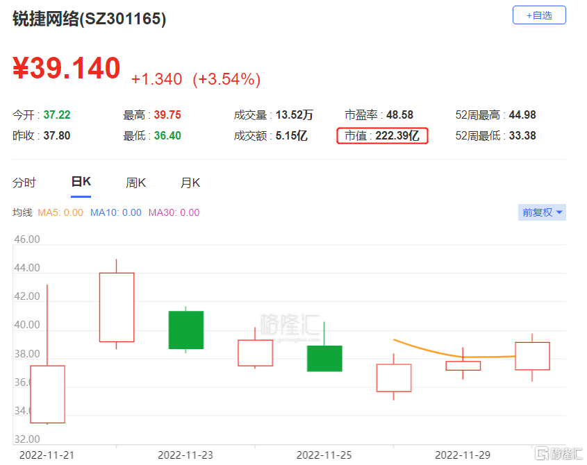
Task: Click the 最低 value 36.40
Action: coord(167,136)
